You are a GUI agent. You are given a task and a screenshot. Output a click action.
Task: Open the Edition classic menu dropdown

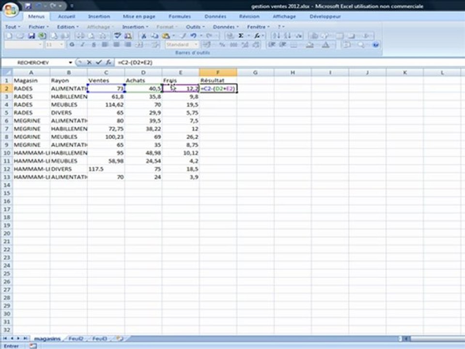click(x=68, y=27)
